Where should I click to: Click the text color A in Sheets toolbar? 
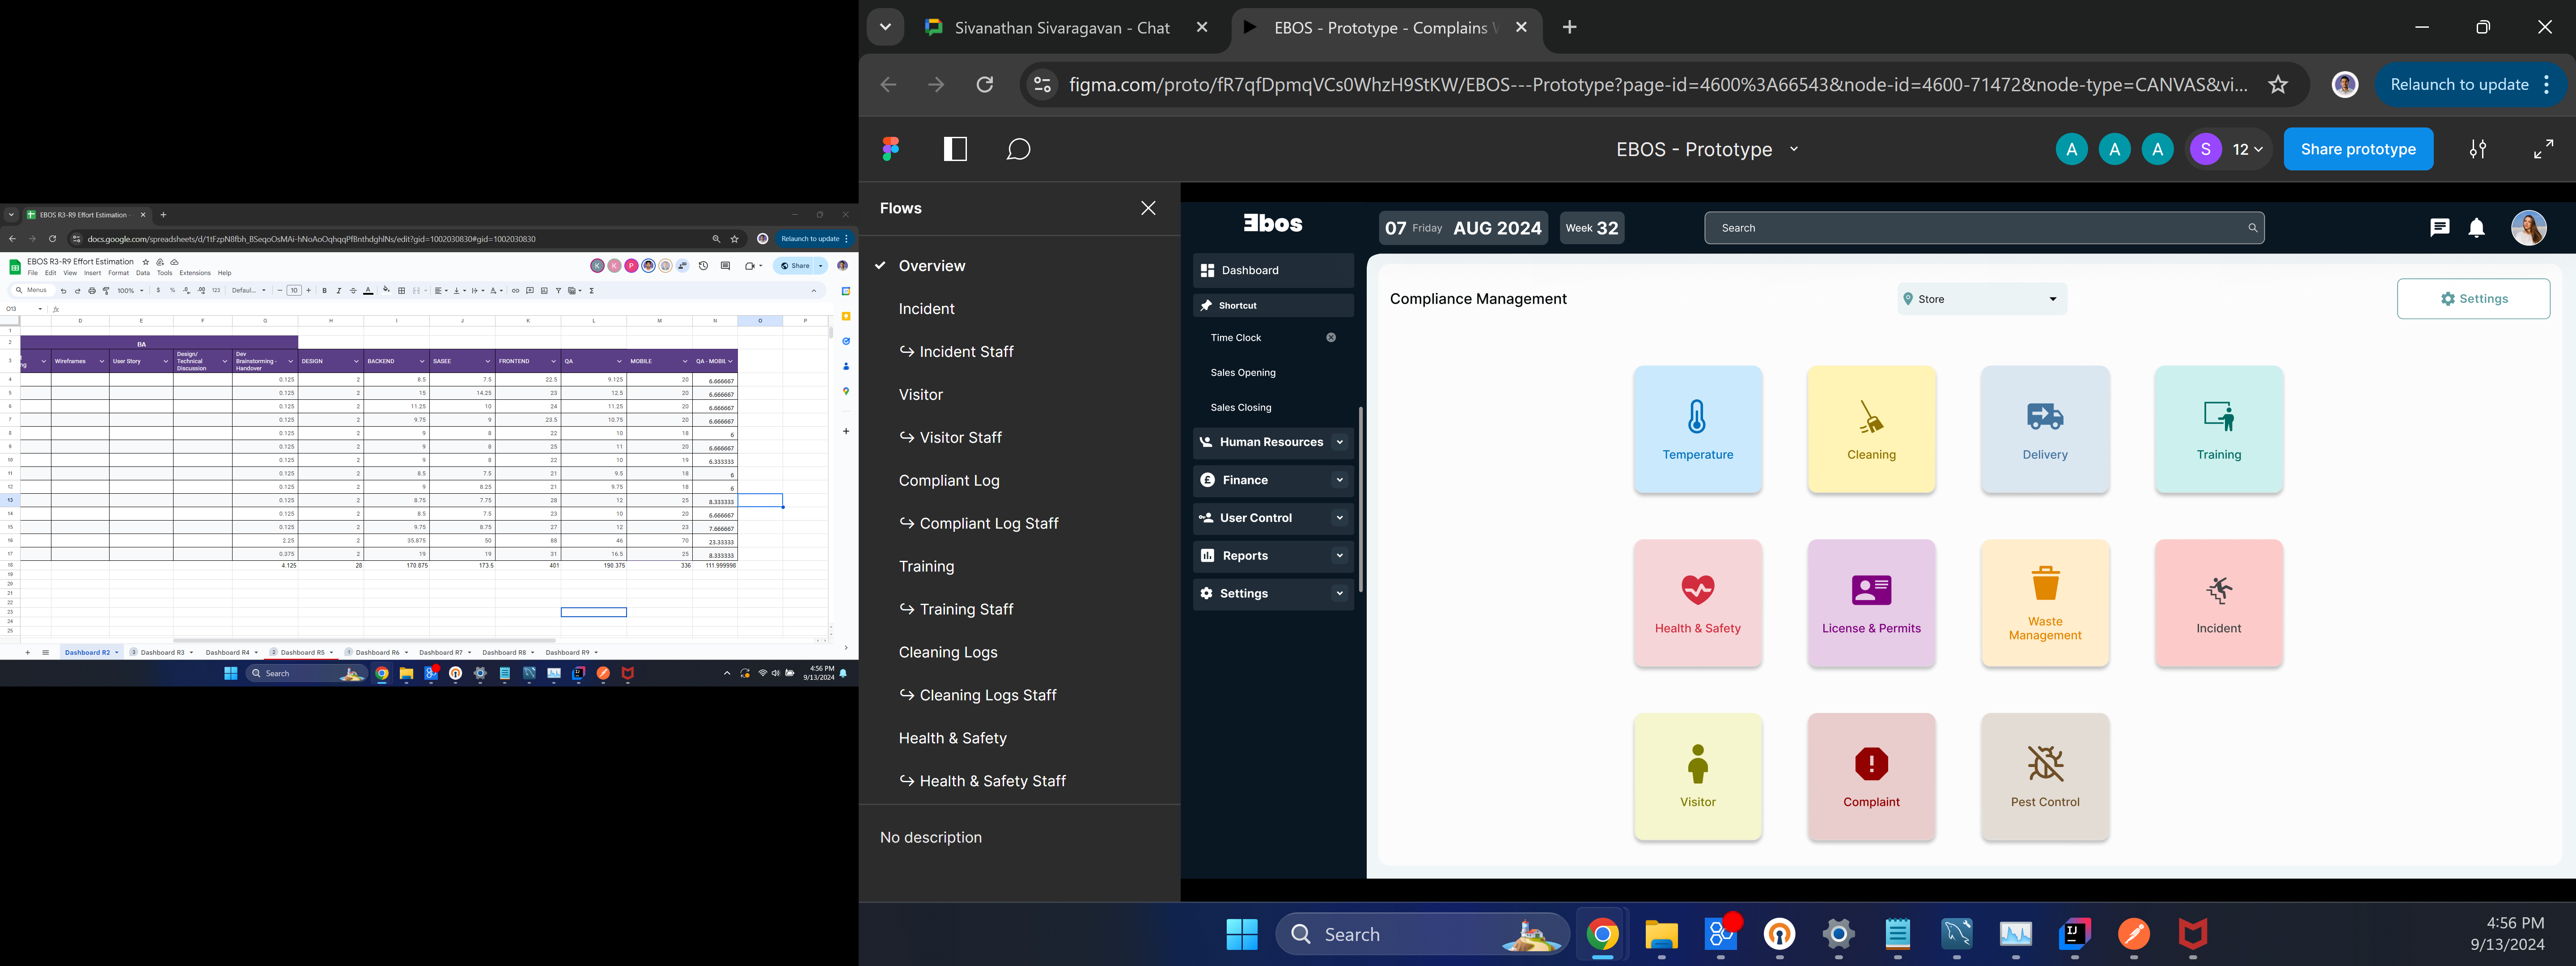[368, 291]
